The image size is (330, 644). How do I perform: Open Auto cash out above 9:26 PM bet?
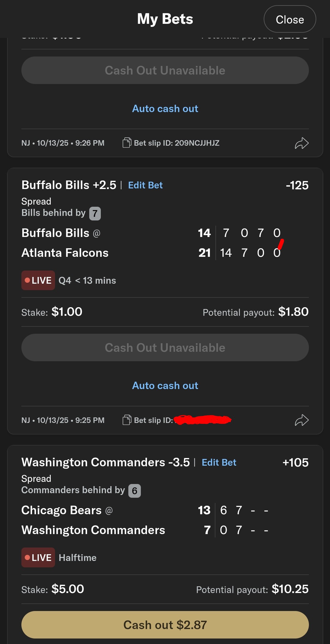(x=165, y=109)
